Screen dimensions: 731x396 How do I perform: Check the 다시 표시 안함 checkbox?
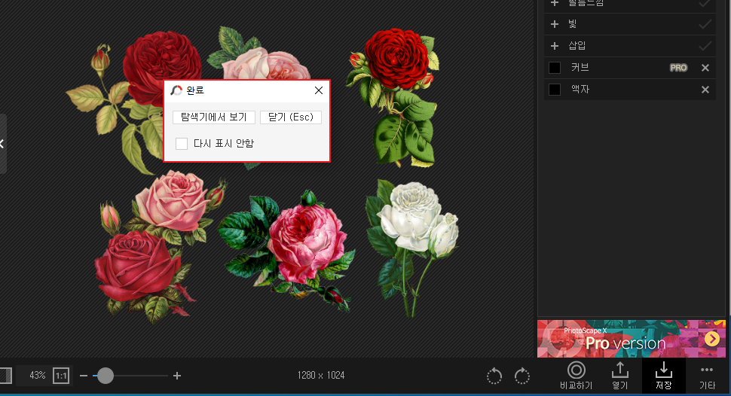click(182, 144)
